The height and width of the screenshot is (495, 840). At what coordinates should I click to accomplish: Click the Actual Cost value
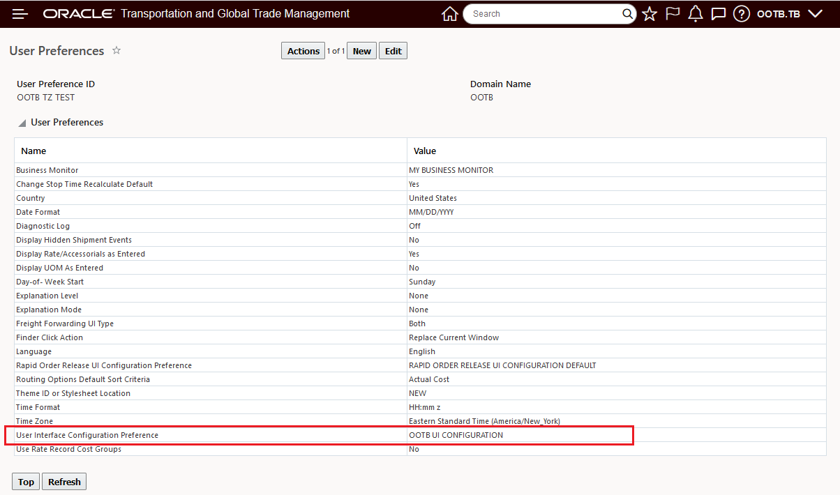pyautogui.click(x=429, y=379)
